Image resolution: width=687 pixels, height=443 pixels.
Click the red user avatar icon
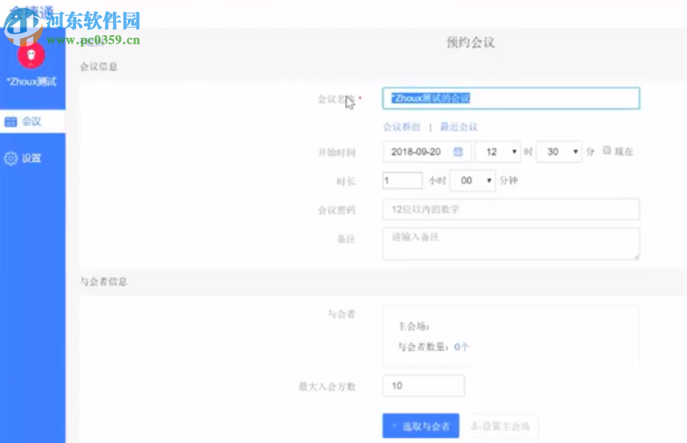31,55
